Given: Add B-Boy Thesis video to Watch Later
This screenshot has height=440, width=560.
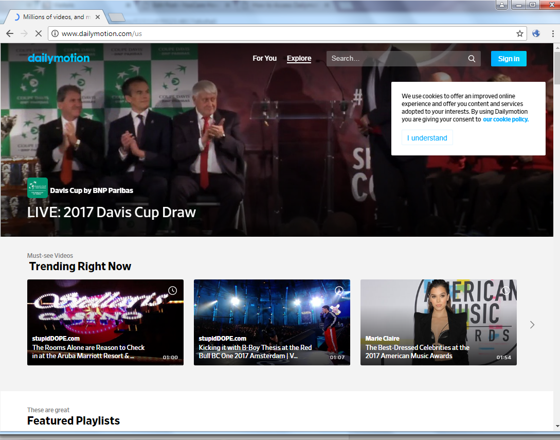Looking at the screenshot, I should click(339, 291).
